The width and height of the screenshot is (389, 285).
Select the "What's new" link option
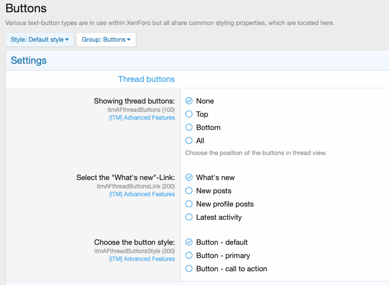(189, 178)
